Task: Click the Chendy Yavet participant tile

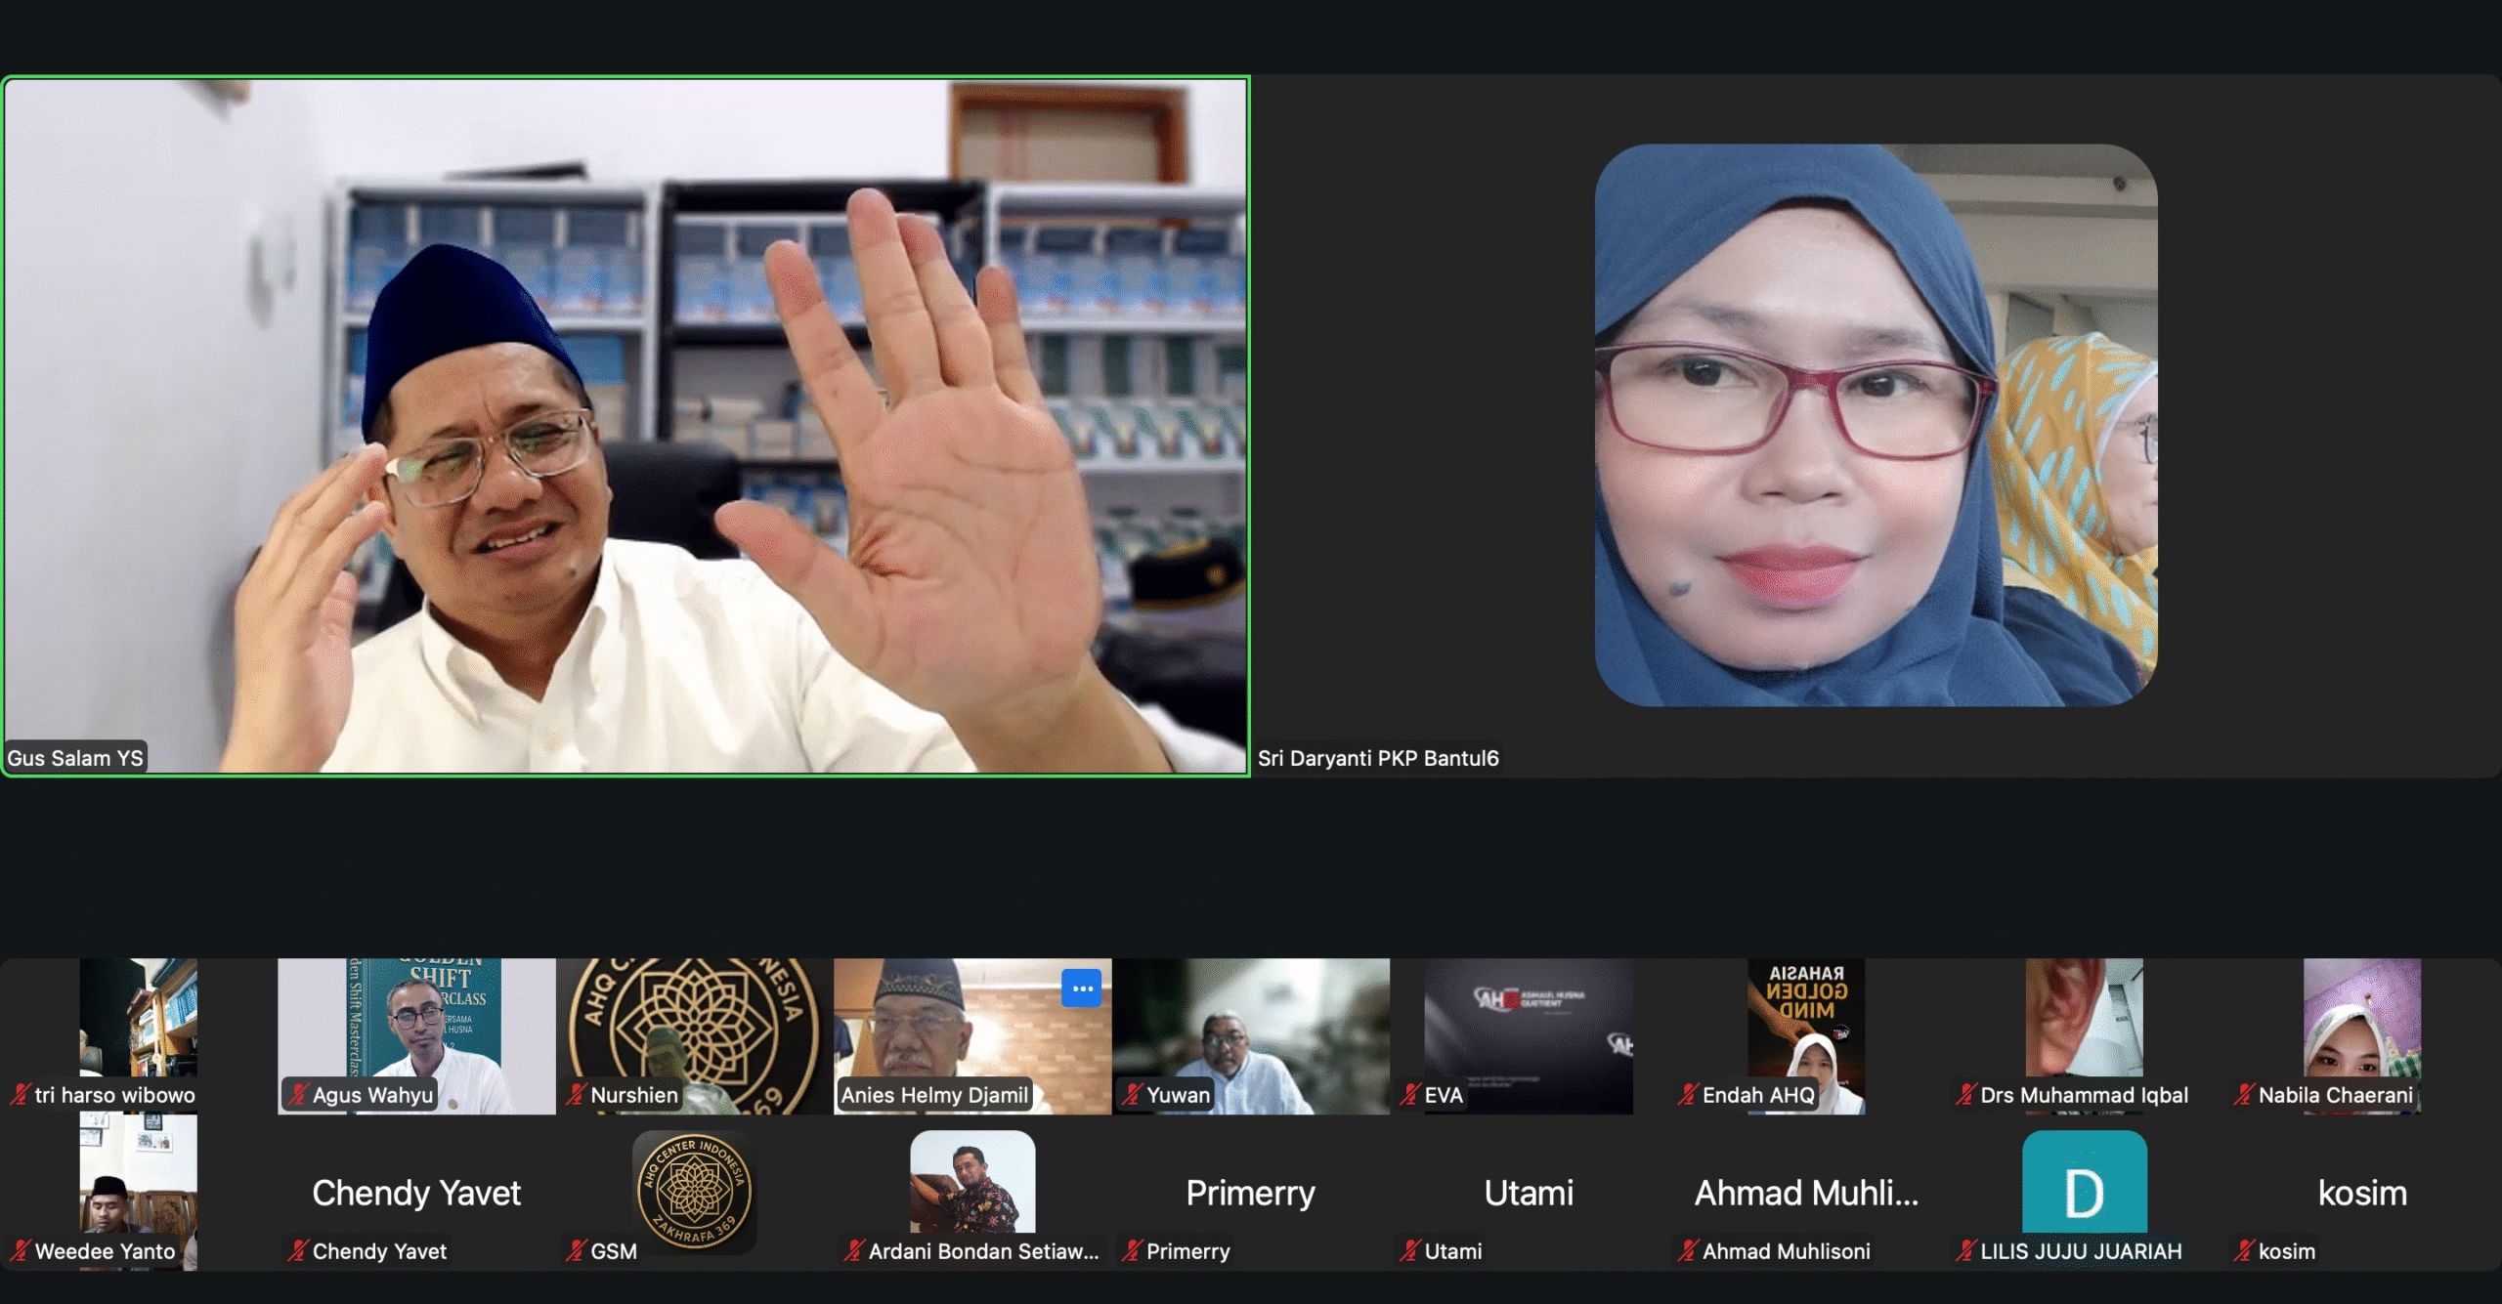Action: coord(416,1193)
